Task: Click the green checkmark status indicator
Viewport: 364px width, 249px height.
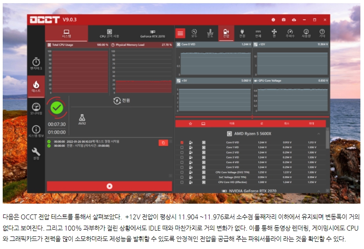Action: pos(57,108)
